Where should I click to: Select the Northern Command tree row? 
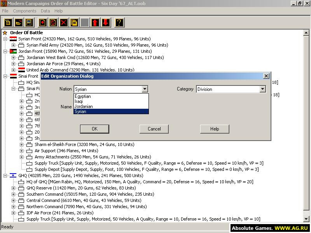pyautogui.click(x=86, y=207)
